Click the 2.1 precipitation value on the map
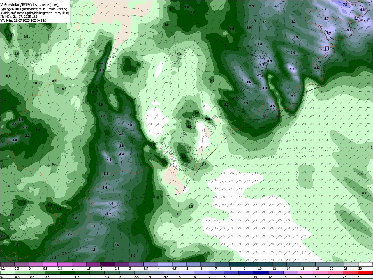The image size is (373, 279). click(3, 236)
